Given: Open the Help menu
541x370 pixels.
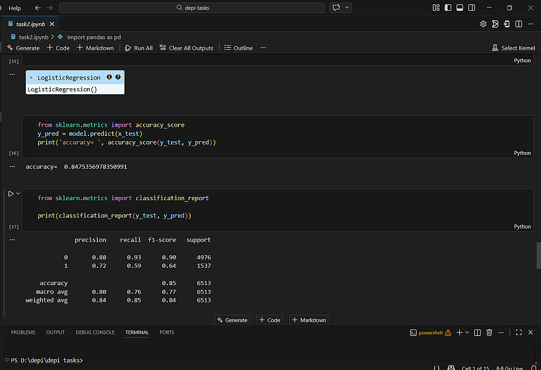Looking at the screenshot, I should click(15, 8).
